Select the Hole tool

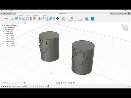click(24, 19)
